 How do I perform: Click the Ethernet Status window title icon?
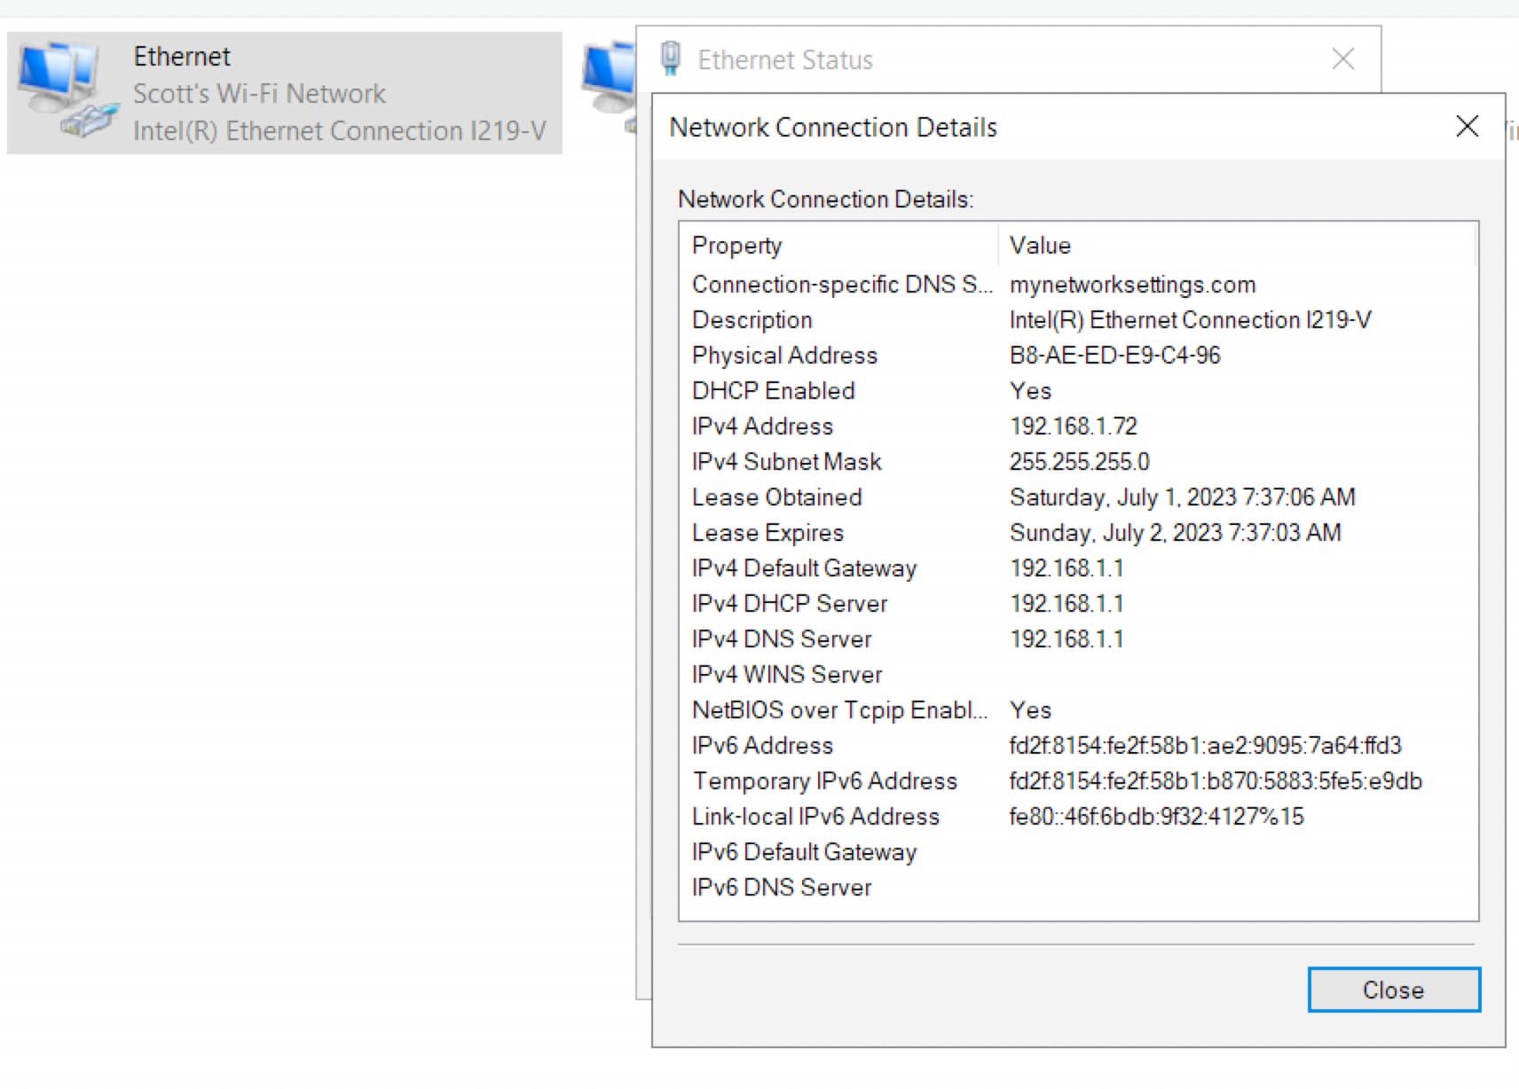pos(671,59)
